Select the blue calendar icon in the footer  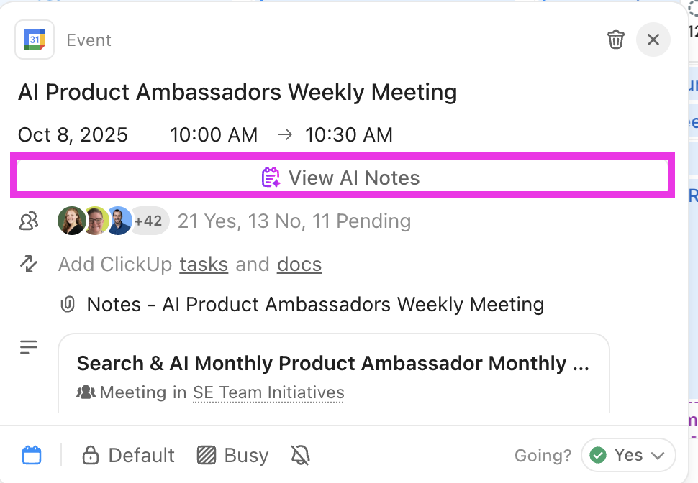click(32, 455)
